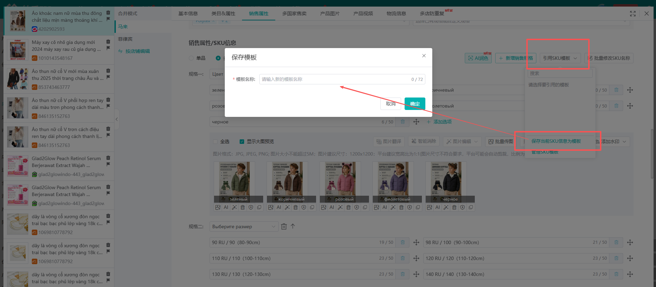Select the 菲律宾 site entry
The image size is (656, 287).
pyautogui.click(x=125, y=39)
